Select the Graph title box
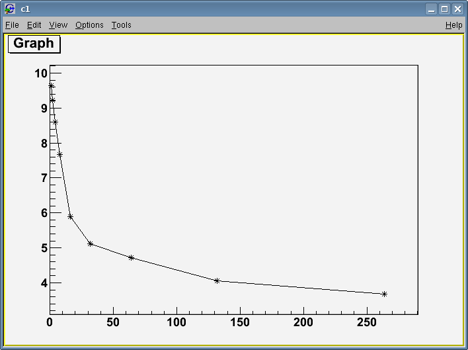 point(34,44)
